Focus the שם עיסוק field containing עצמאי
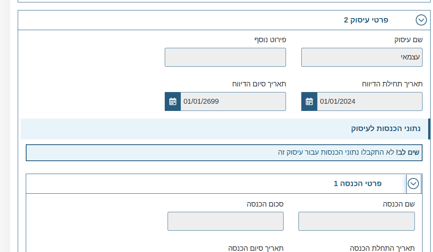Viewport: 433px width, 252px height. [x=362, y=57]
